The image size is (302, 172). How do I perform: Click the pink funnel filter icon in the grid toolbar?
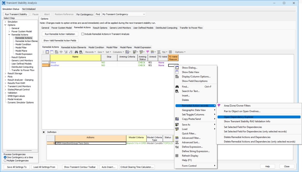pyautogui.click(x=148, y=52)
